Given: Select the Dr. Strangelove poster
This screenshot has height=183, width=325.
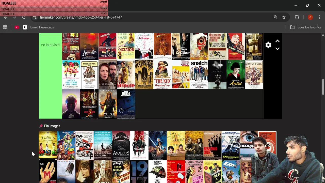Looking at the screenshot, I should coord(144,46).
